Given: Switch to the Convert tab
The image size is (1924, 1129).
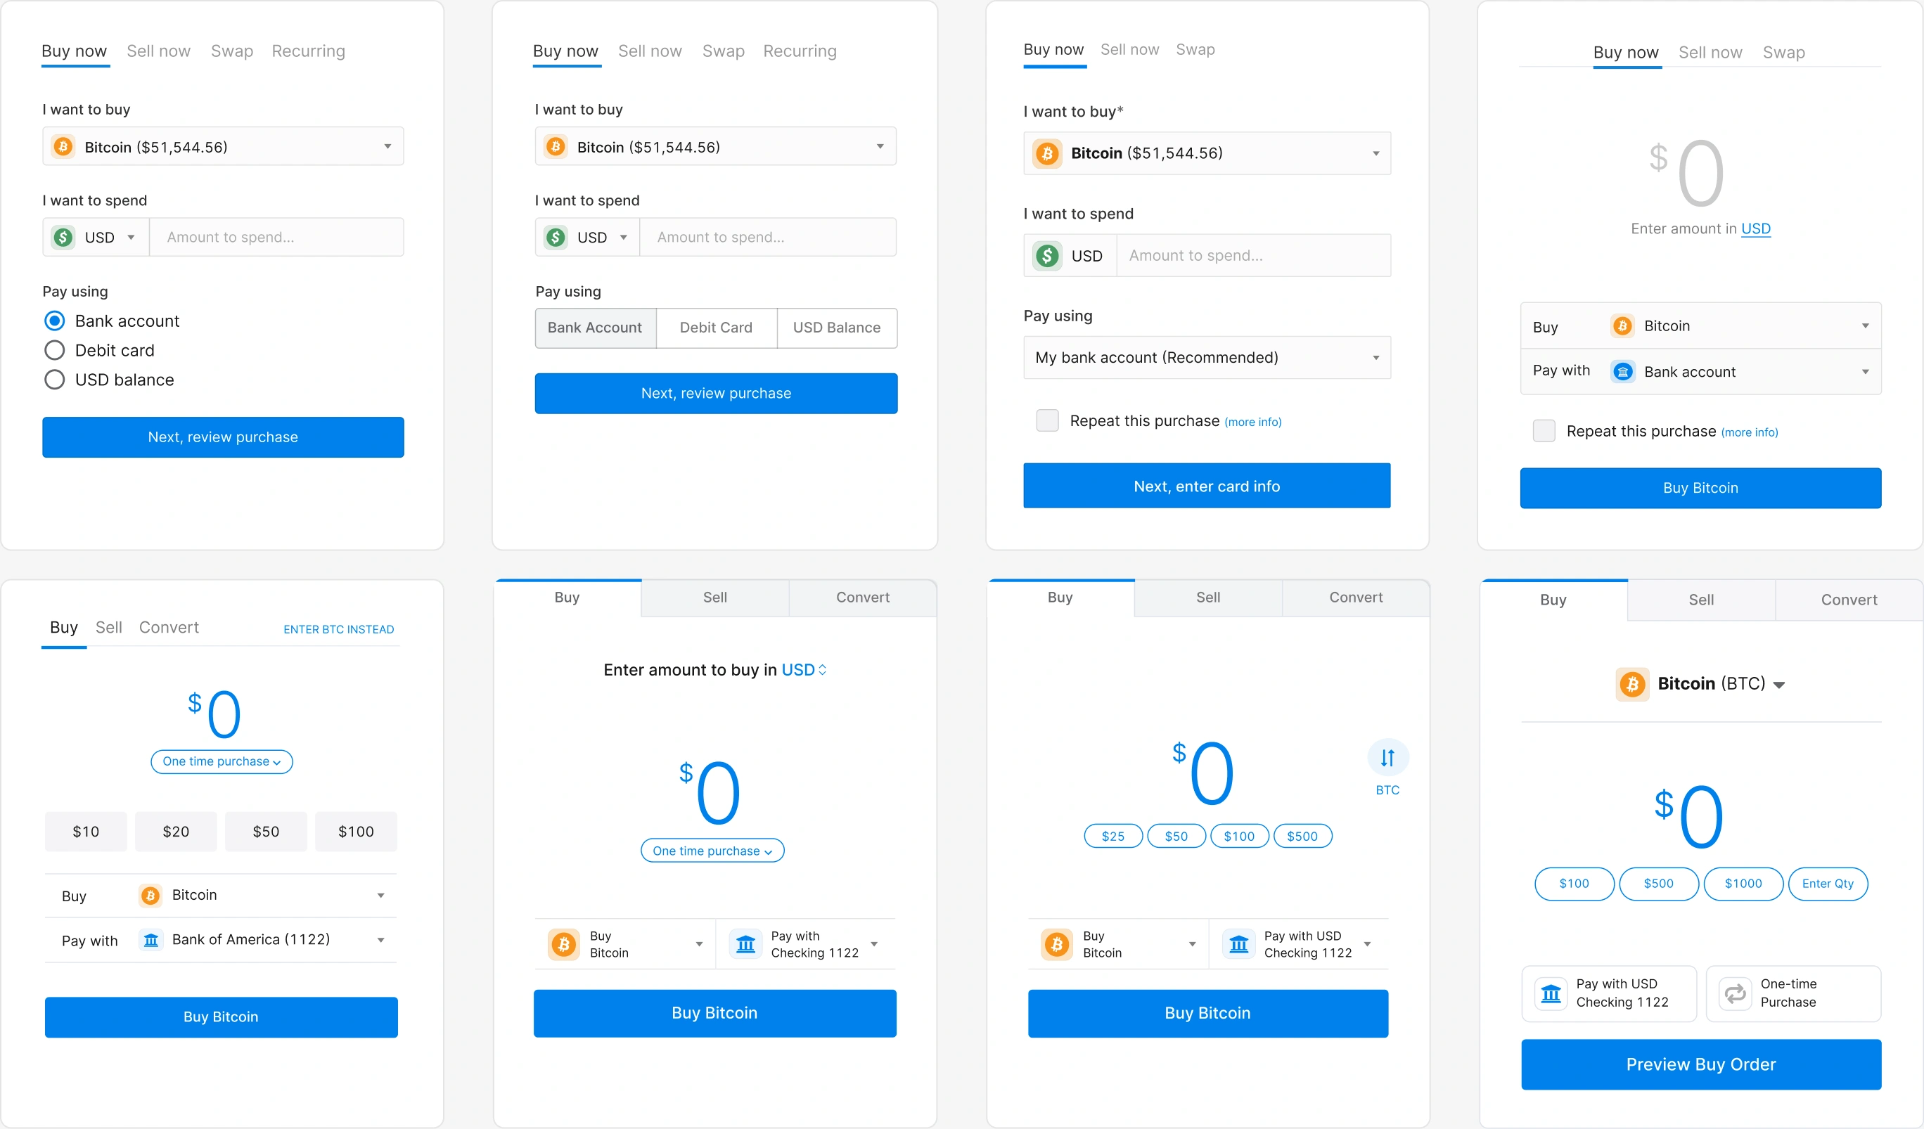Looking at the screenshot, I should tap(169, 625).
